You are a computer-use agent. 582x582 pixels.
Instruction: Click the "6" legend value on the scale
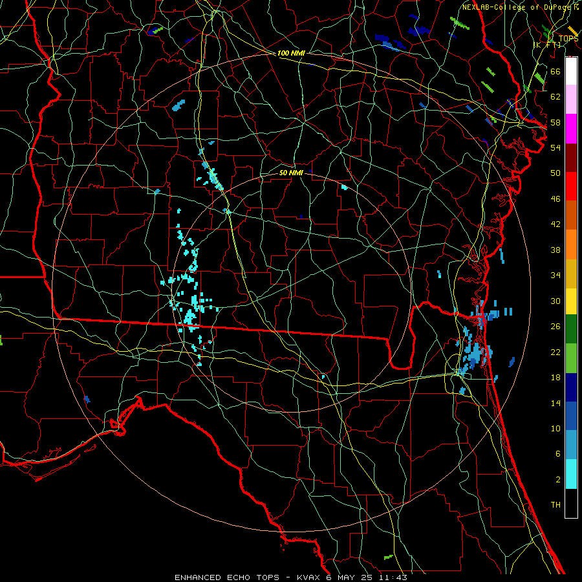558,454
